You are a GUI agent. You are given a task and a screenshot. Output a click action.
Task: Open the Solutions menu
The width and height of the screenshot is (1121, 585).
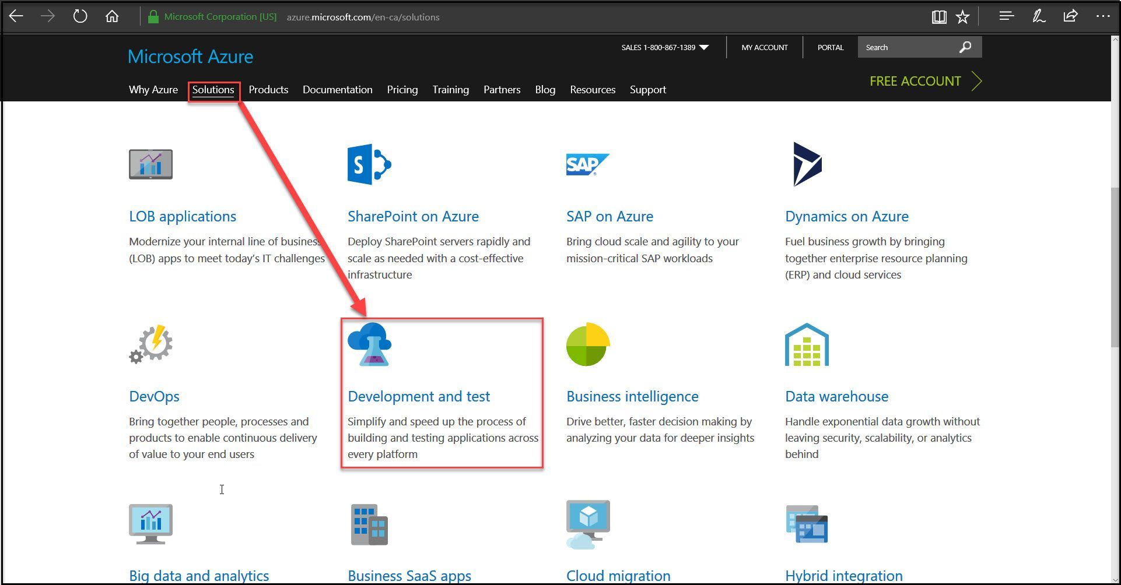click(x=213, y=90)
